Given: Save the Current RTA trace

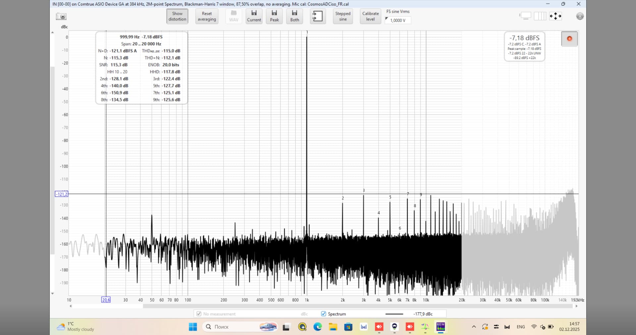Looking at the screenshot, I should pos(254,16).
